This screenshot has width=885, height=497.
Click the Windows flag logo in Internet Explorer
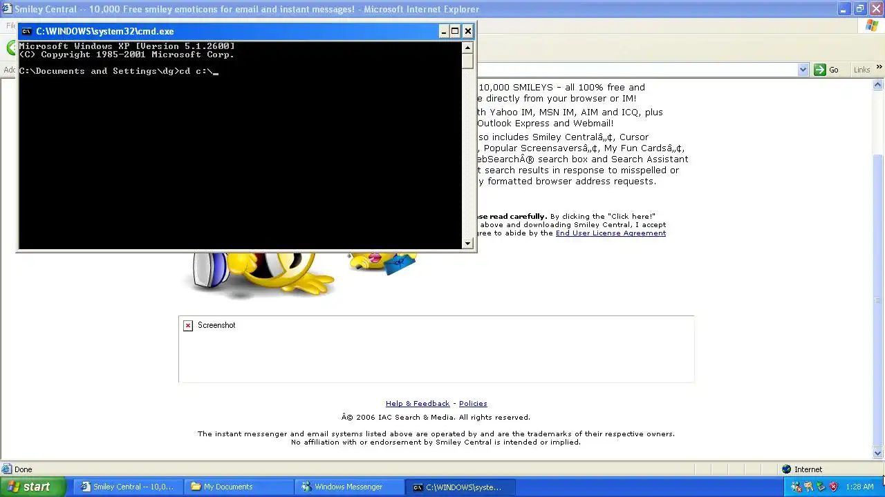click(x=872, y=26)
